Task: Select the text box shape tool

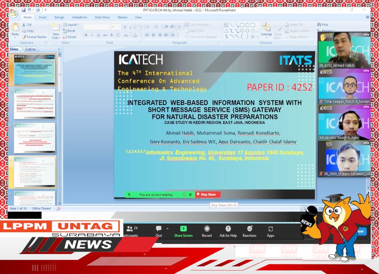Action: [226, 25]
